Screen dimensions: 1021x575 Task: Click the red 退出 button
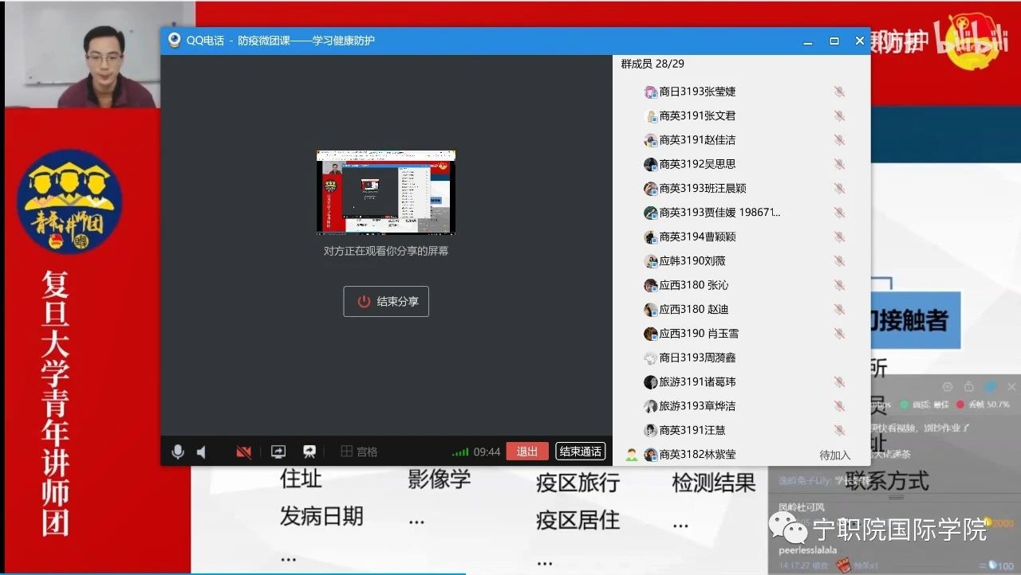pos(526,452)
